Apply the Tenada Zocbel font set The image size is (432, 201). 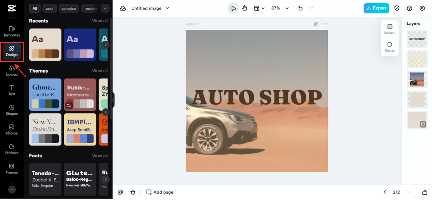click(45, 179)
